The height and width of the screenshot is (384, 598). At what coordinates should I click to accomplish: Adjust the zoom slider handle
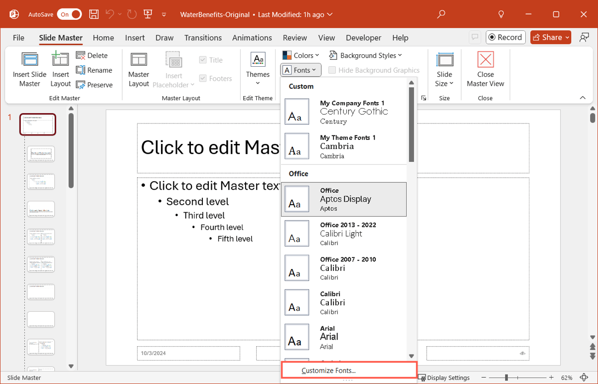pos(506,378)
